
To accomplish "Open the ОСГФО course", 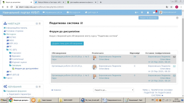I will coord(12,37).
